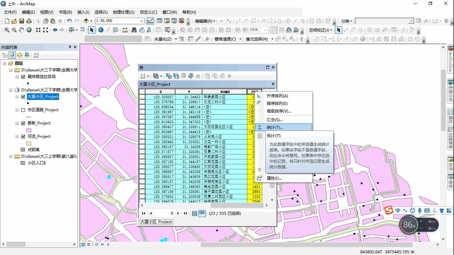This screenshot has width=454, height=255.
Task: Show all records view button
Action: [x=195, y=213]
